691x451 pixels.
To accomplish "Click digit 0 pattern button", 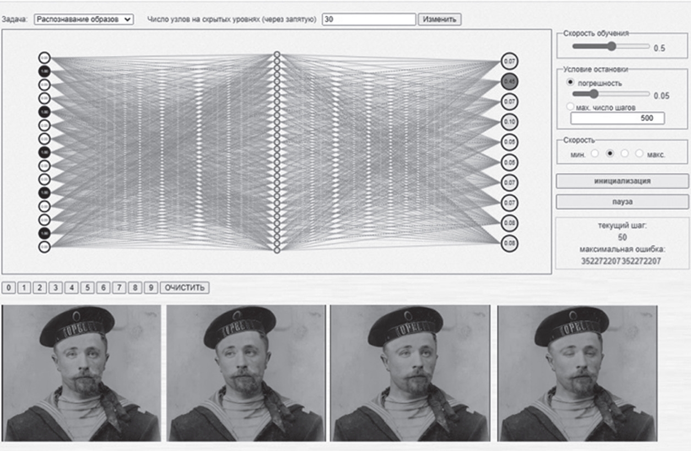I will 8,287.
